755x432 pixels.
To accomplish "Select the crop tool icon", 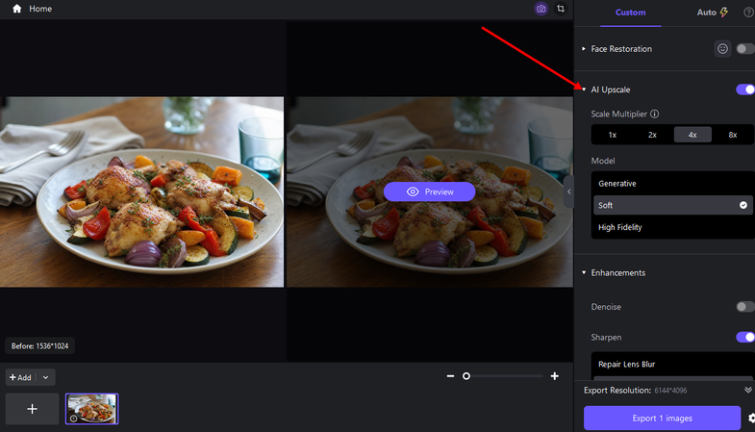I will [x=561, y=9].
